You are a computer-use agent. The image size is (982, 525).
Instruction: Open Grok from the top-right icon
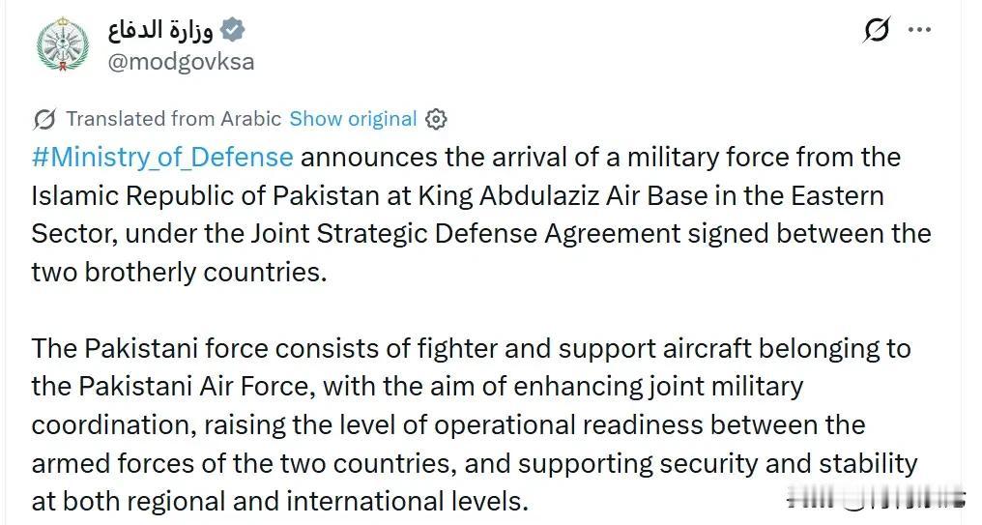pos(876,31)
